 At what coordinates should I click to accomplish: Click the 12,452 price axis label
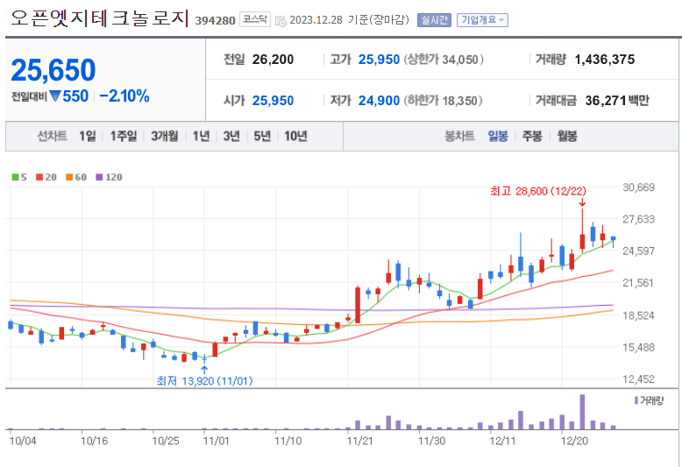[638, 379]
